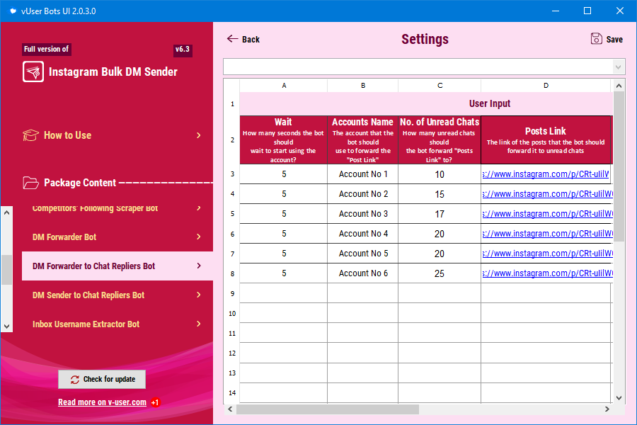
Task: Click the Check for update button
Action: pyautogui.click(x=102, y=380)
